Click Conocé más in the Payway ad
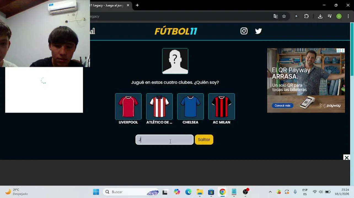This screenshot has height=198, width=354. pyautogui.click(x=282, y=106)
